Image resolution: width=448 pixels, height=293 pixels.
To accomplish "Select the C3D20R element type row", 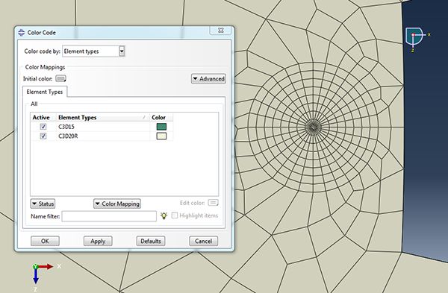I will [102, 136].
